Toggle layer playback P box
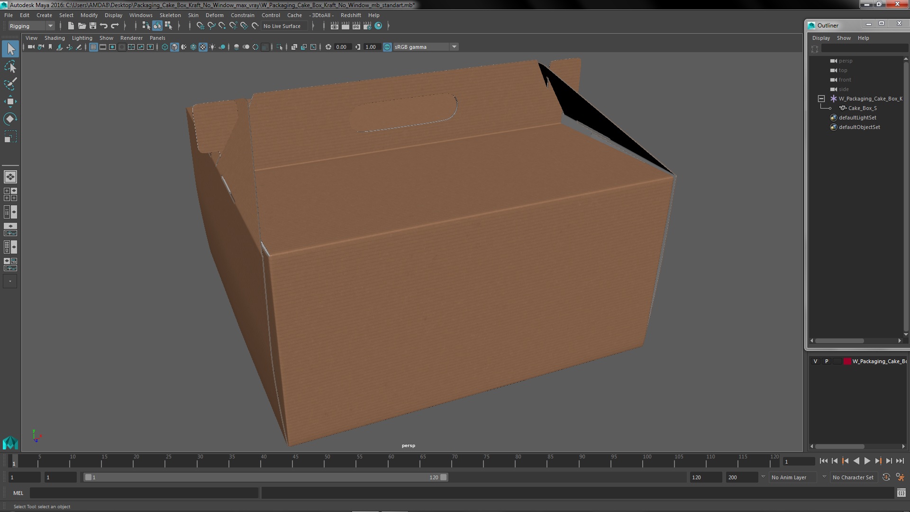Viewport: 910px width, 512px height. tap(827, 361)
